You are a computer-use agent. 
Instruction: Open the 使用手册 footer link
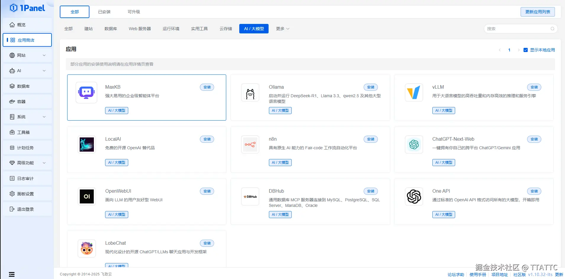coord(478,275)
